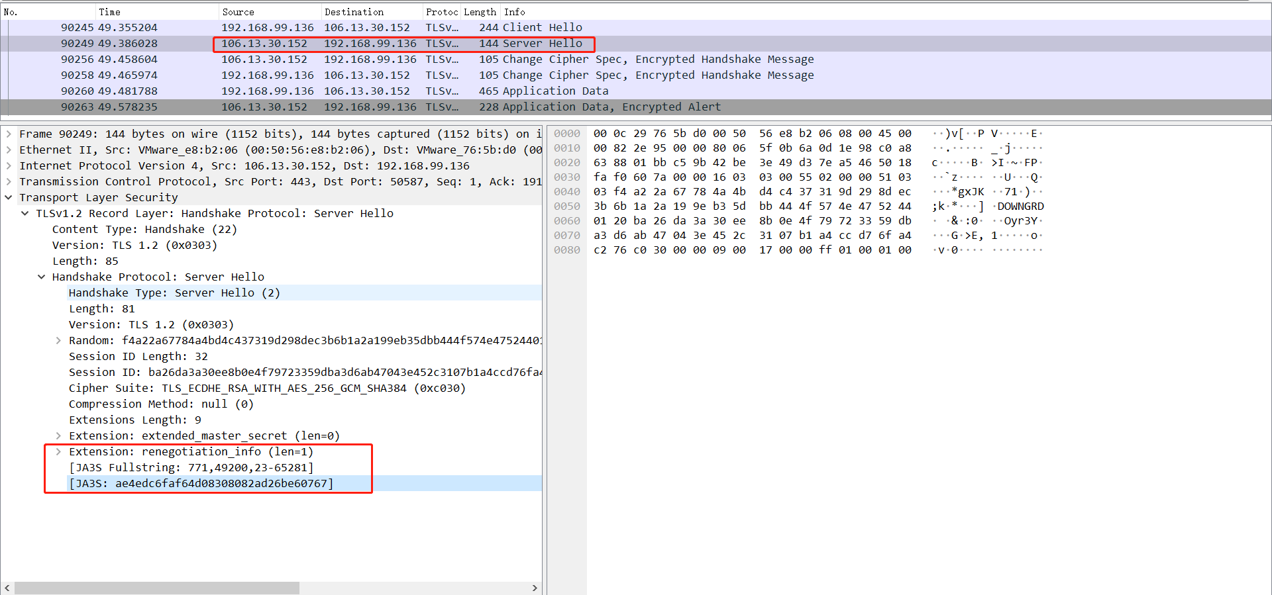Screen dimensions: 1272x595
Task: Select the Encrypted Alert packet 90263
Action: tap(397, 107)
